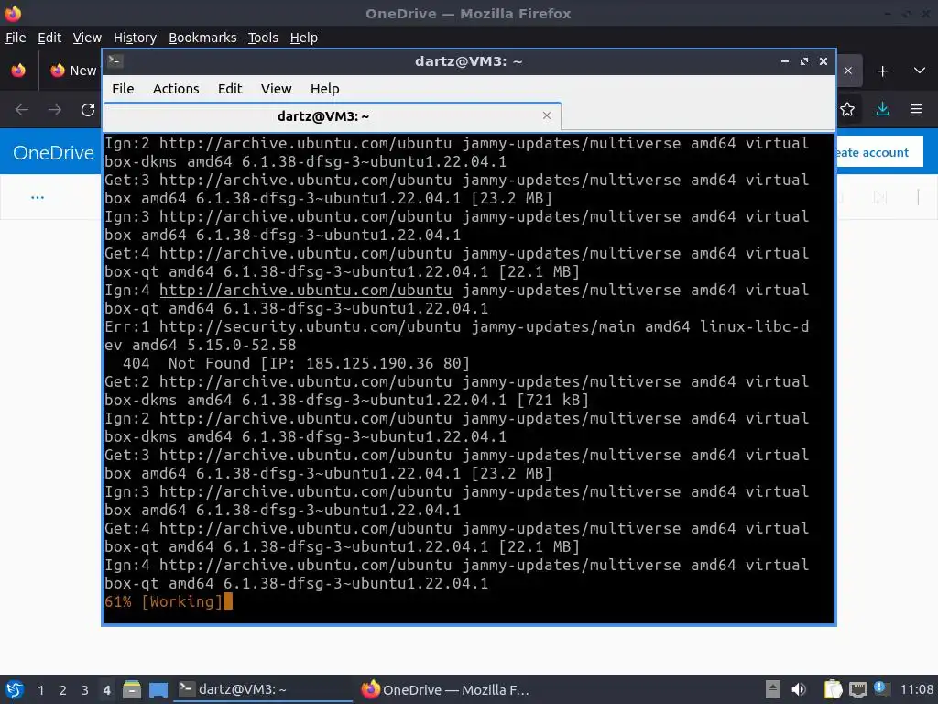Image resolution: width=938 pixels, height=704 pixels.
Task: Minimize the terminal window
Action: coord(785,61)
